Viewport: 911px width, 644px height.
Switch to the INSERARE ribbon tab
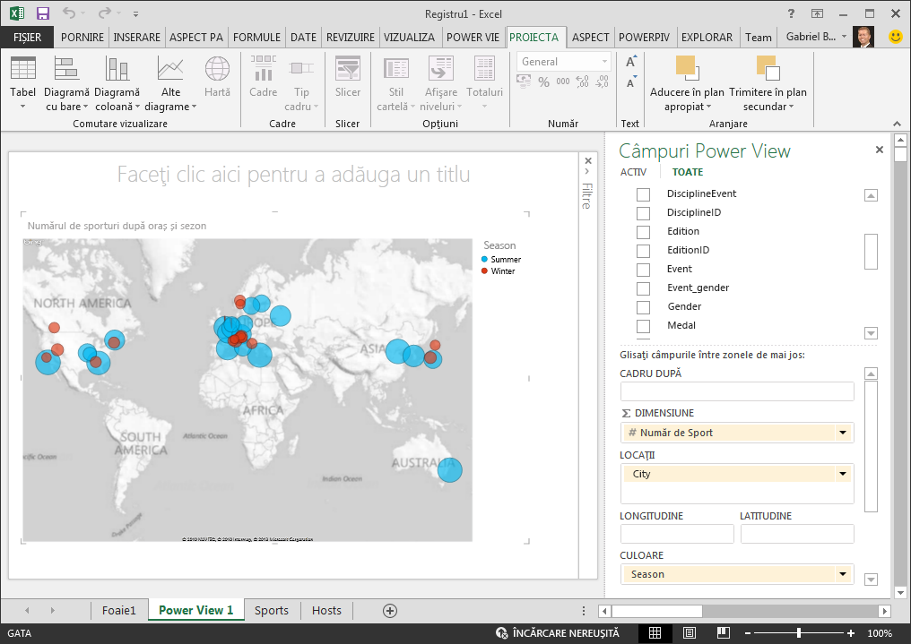pyautogui.click(x=136, y=37)
